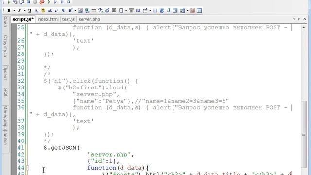Screen dimensions: 311x175
Task: Click the pause icon in the top toolbar
Action: pyautogui.click(x=62, y=2)
